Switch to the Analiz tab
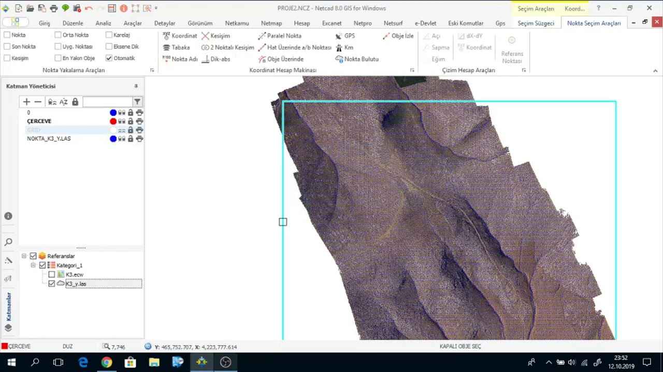The image size is (663, 372). click(103, 23)
